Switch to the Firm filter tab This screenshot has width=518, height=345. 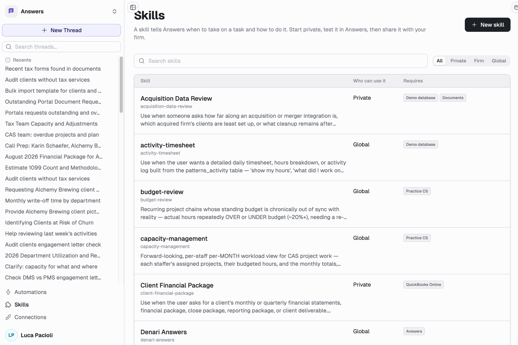479,61
